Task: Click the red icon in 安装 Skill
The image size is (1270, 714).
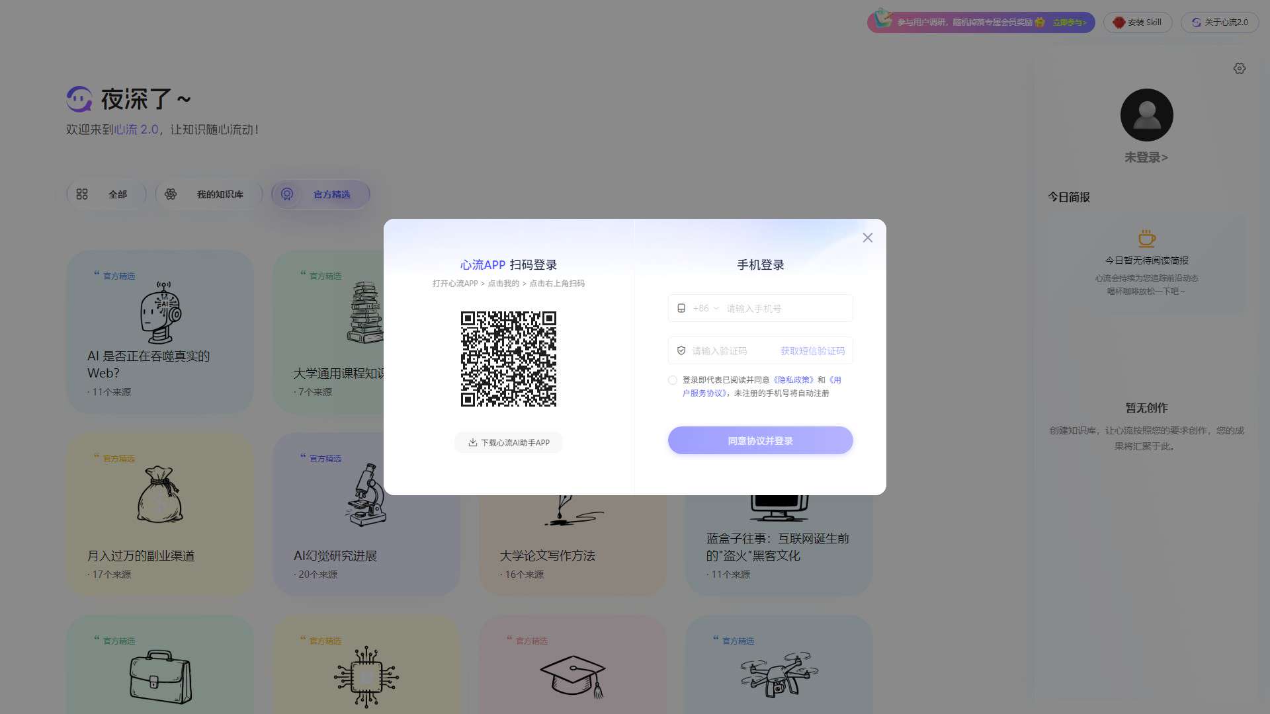Action: (1119, 22)
